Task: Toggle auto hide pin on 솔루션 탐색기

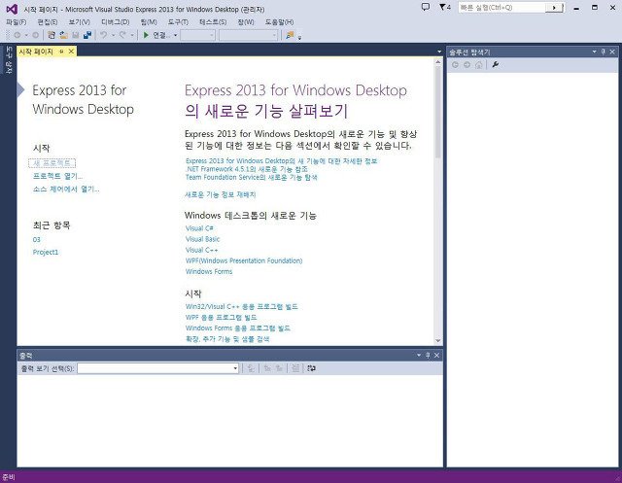Action: click(604, 52)
